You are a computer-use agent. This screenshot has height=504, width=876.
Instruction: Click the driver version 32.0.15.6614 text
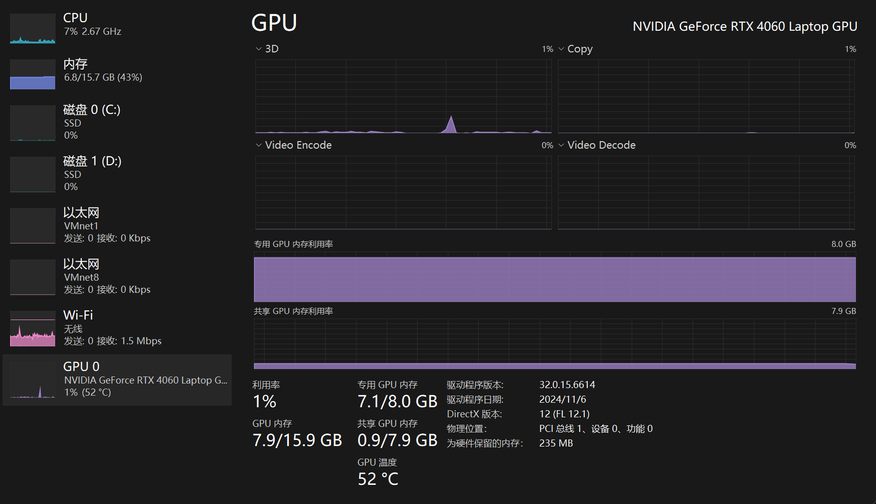click(x=567, y=385)
